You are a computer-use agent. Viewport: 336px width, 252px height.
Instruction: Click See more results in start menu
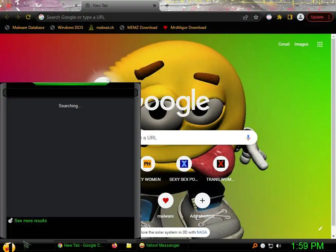(31, 221)
